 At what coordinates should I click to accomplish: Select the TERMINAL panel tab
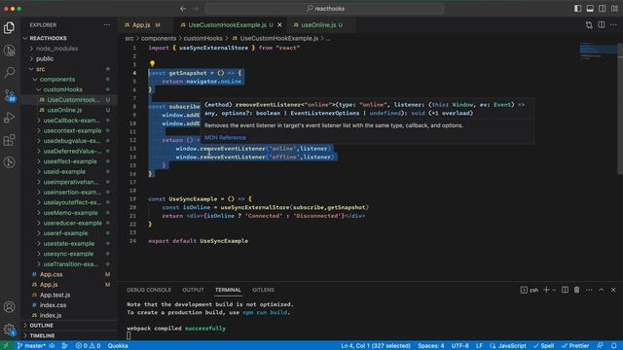[228, 290]
